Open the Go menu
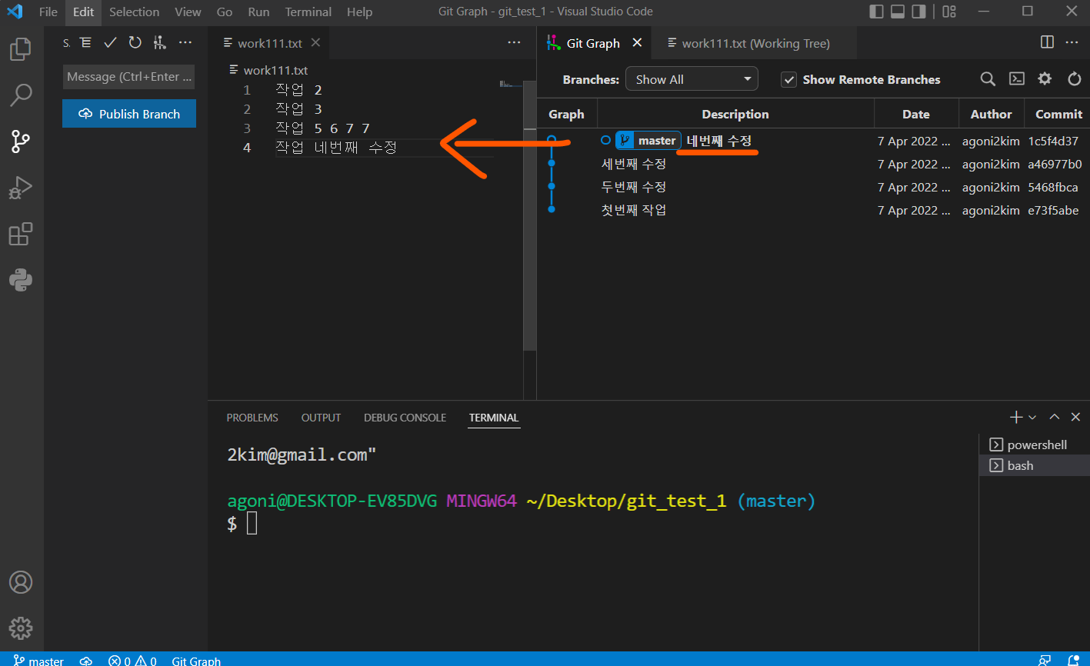 pos(225,12)
